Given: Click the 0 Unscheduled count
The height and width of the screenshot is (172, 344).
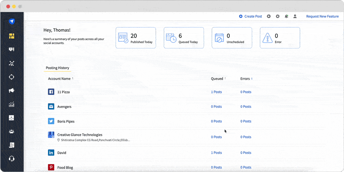Looking at the screenshot, I should tap(228, 36).
